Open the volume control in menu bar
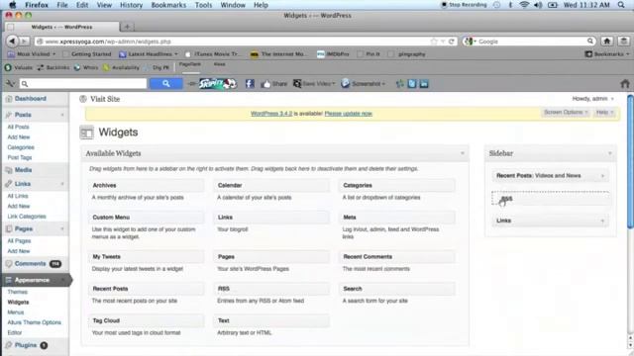This screenshot has height=356, width=634. click(x=538, y=5)
